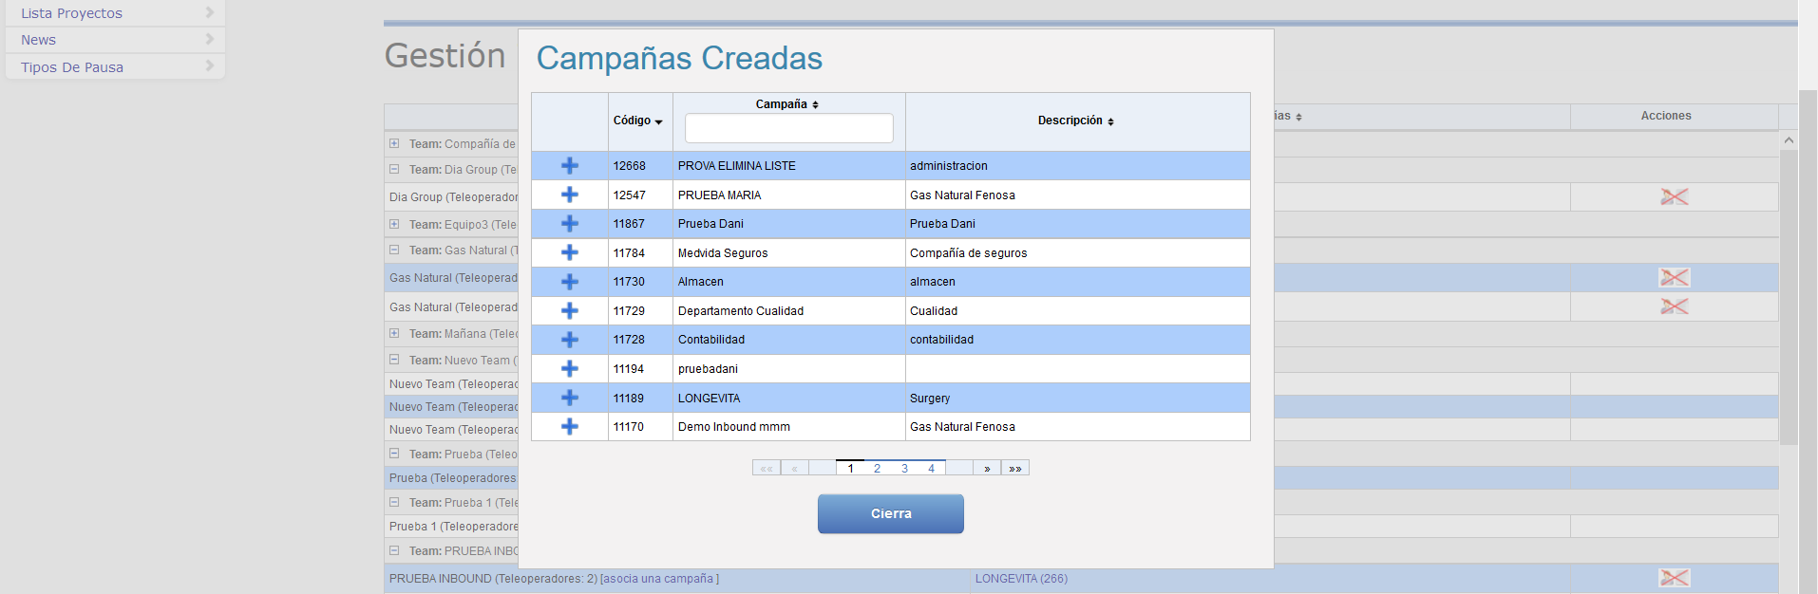This screenshot has height=594, width=1818.
Task: Open News sidebar menu item
Action: pyautogui.click(x=115, y=40)
